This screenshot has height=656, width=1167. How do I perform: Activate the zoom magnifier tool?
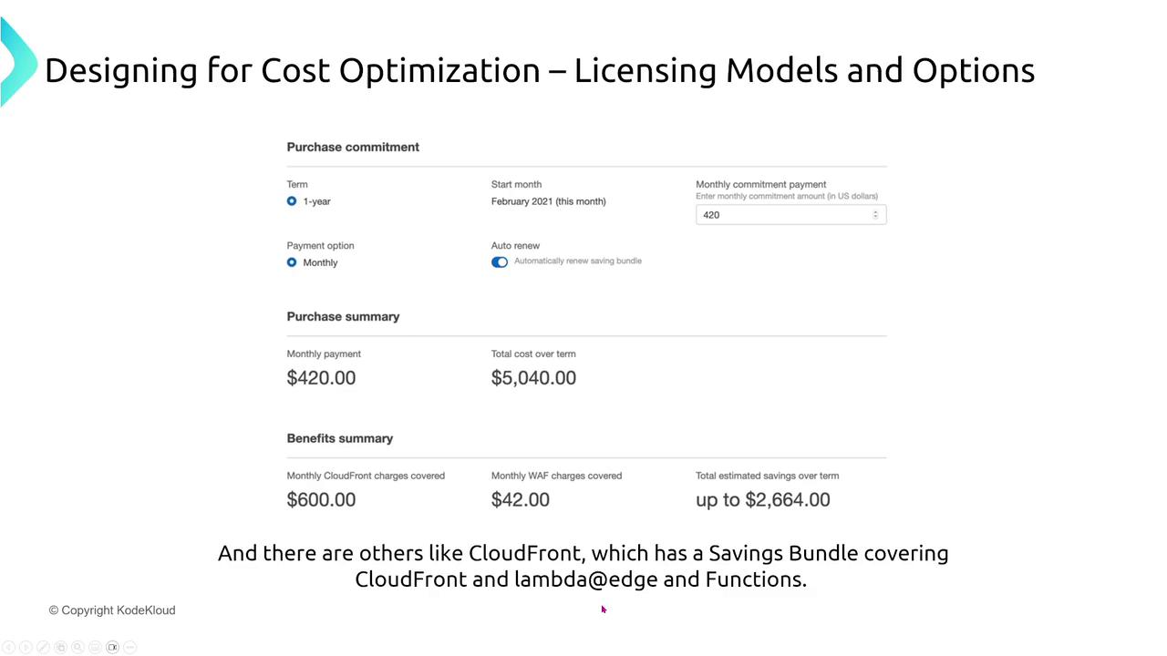click(77, 647)
